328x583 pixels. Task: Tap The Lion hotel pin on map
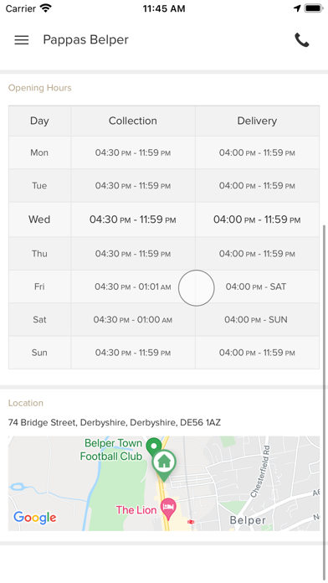coord(168,509)
